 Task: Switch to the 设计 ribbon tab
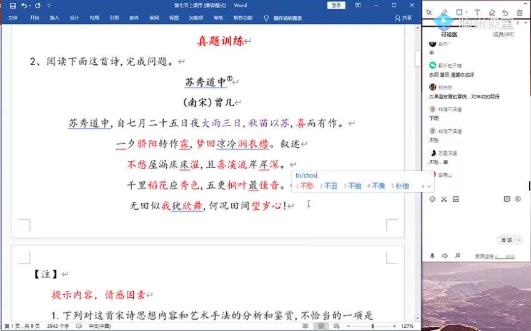74,18
